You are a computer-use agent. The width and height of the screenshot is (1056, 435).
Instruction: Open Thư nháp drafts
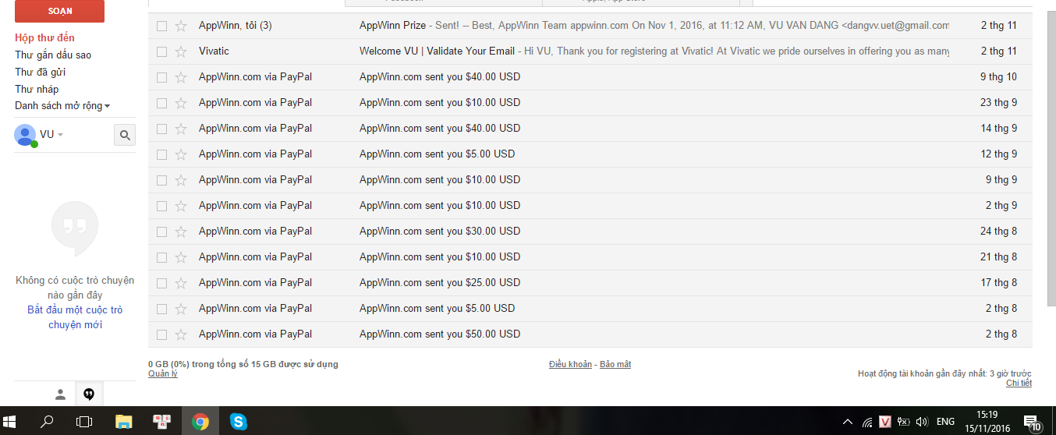point(37,89)
